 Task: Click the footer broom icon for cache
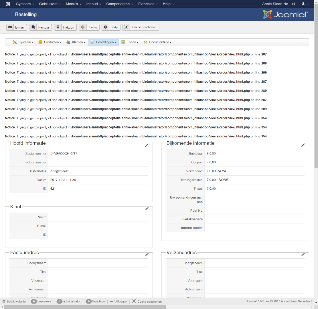click(134, 301)
